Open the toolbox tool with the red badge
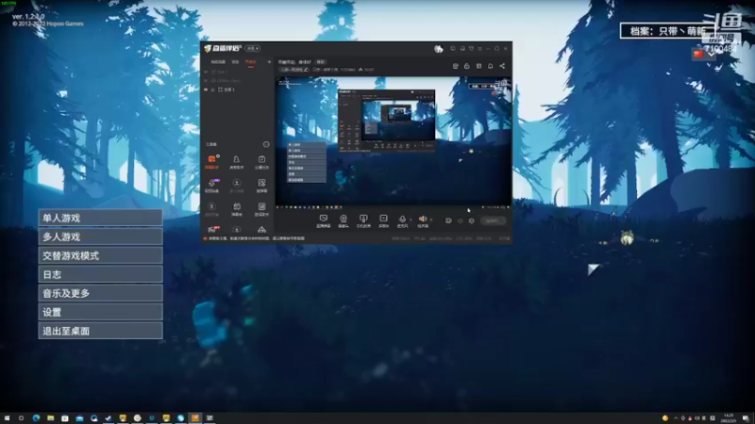 pos(211,229)
